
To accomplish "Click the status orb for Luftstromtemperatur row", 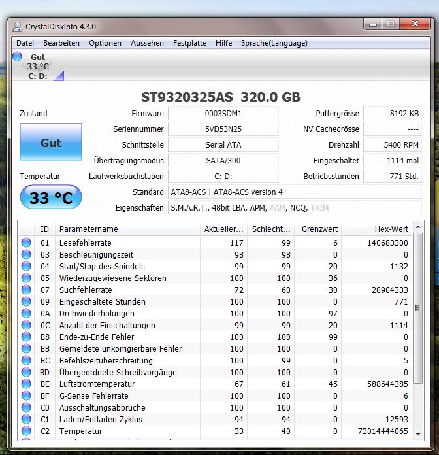I will point(26,384).
